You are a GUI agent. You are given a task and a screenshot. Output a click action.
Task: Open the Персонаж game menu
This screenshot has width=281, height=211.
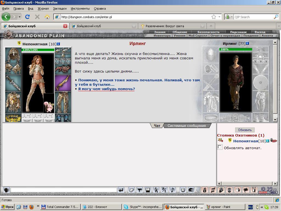tap(238, 32)
